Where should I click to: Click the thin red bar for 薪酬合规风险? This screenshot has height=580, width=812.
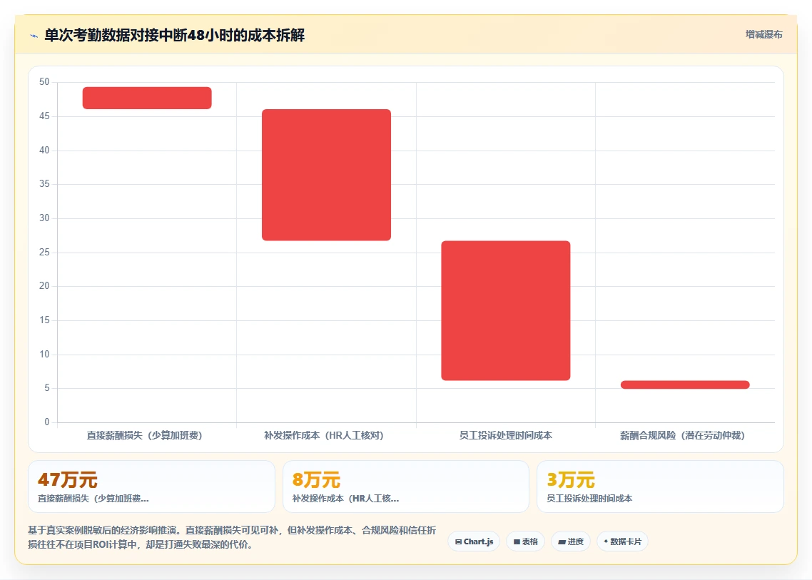[x=684, y=385]
